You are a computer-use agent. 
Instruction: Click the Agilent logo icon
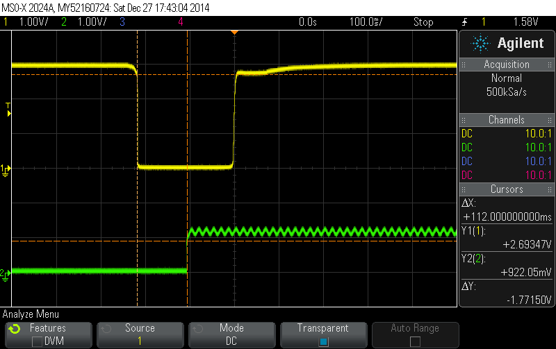480,43
